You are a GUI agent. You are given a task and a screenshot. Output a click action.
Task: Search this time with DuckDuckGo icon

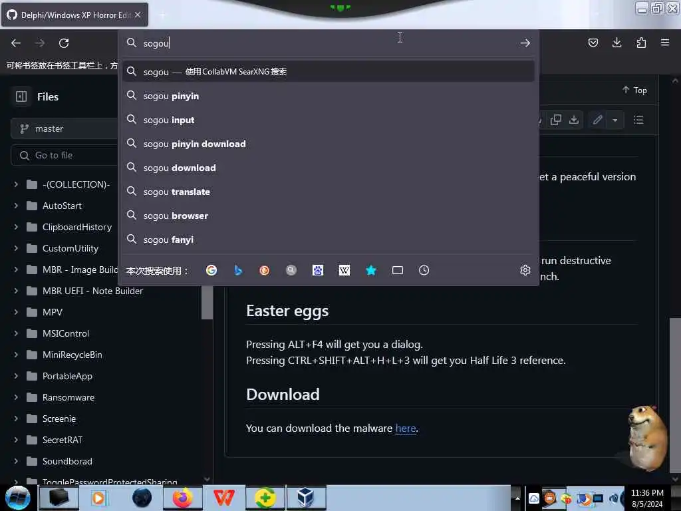[265, 270]
